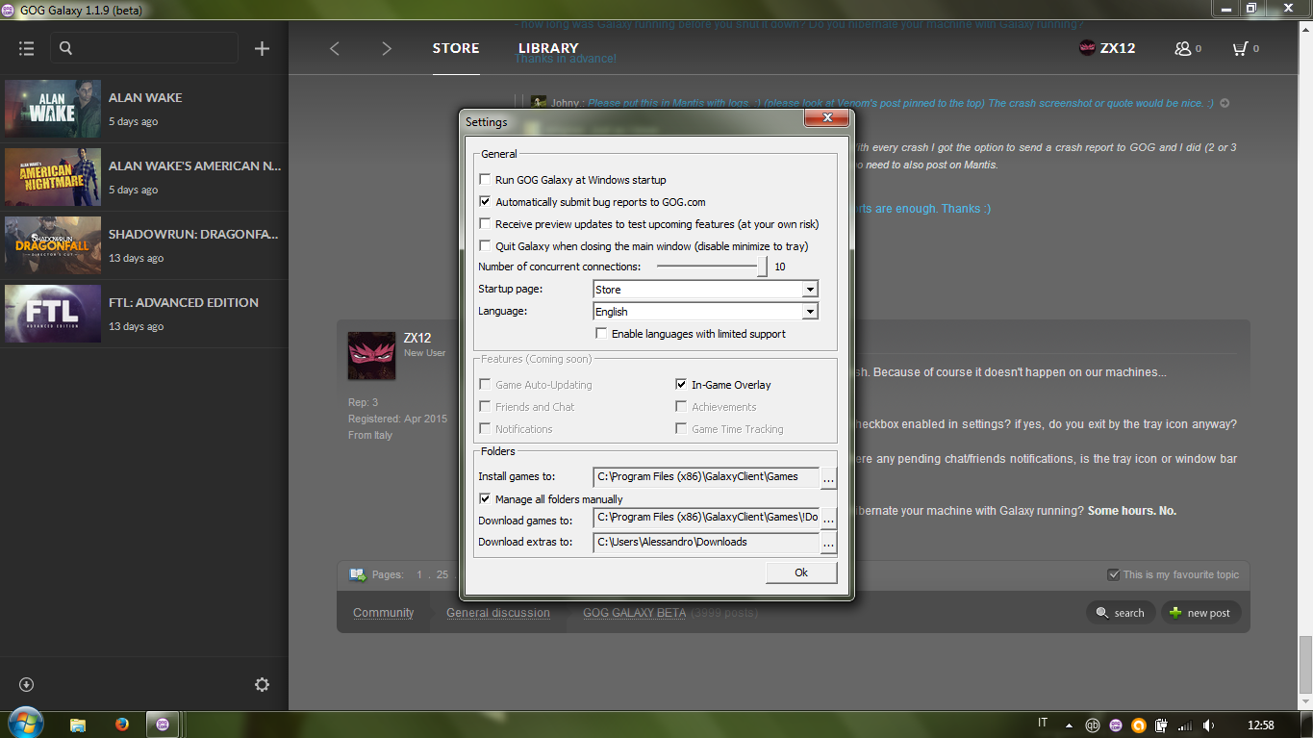Toggle This is my favourite topic checkbox
Image resolution: width=1313 pixels, height=738 pixels.
1113,574
